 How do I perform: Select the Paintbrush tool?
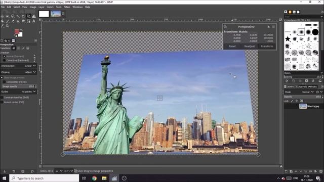tap(8, 21)
